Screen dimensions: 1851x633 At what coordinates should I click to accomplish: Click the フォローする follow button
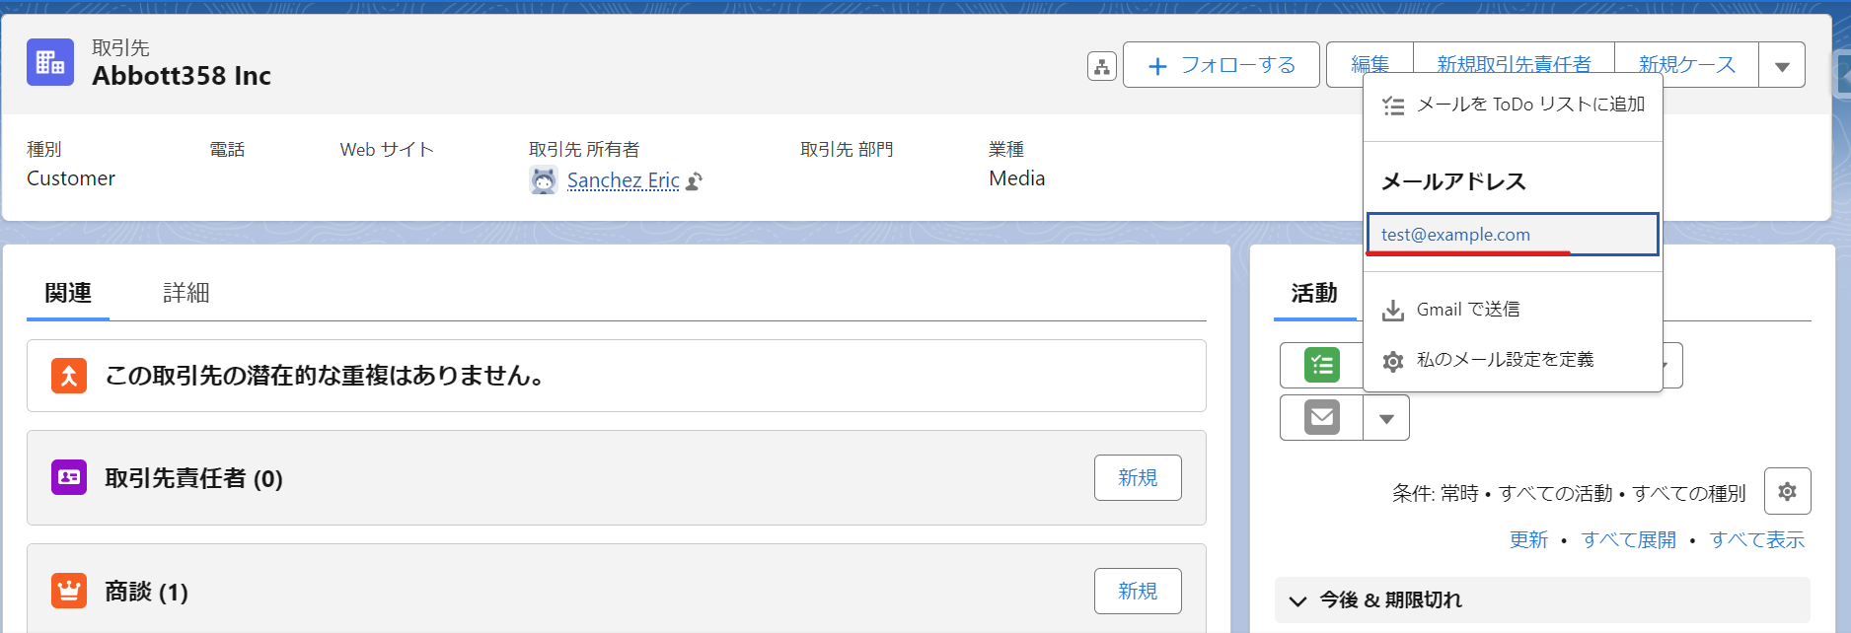1222,65
